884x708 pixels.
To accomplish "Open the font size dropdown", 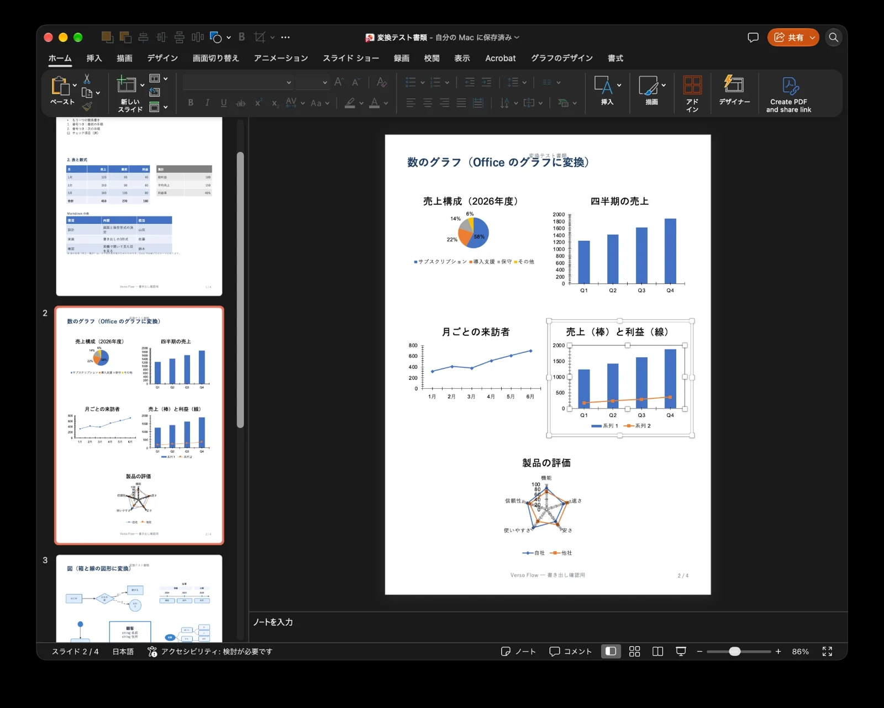I will (325, 82).
